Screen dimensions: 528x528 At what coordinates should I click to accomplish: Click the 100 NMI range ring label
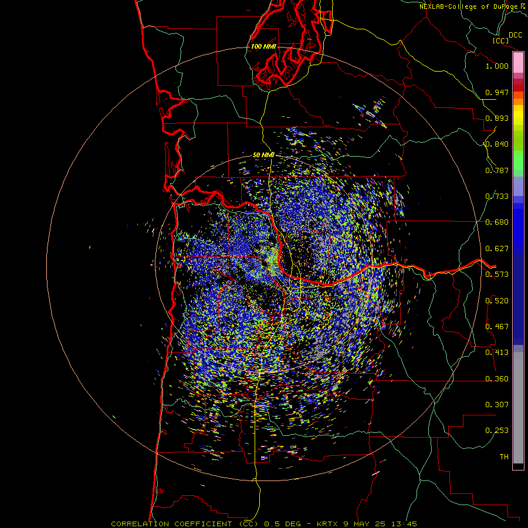point(263,46)
